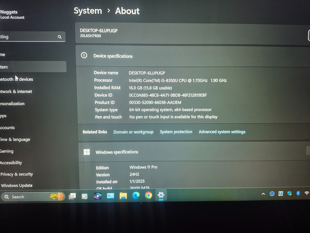Click the Installed RAM label
Screen dimensions: 310x233
click(107, 88)
